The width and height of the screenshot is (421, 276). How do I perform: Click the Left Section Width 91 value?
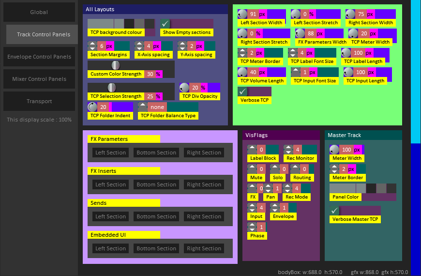(x=253, y=14)
